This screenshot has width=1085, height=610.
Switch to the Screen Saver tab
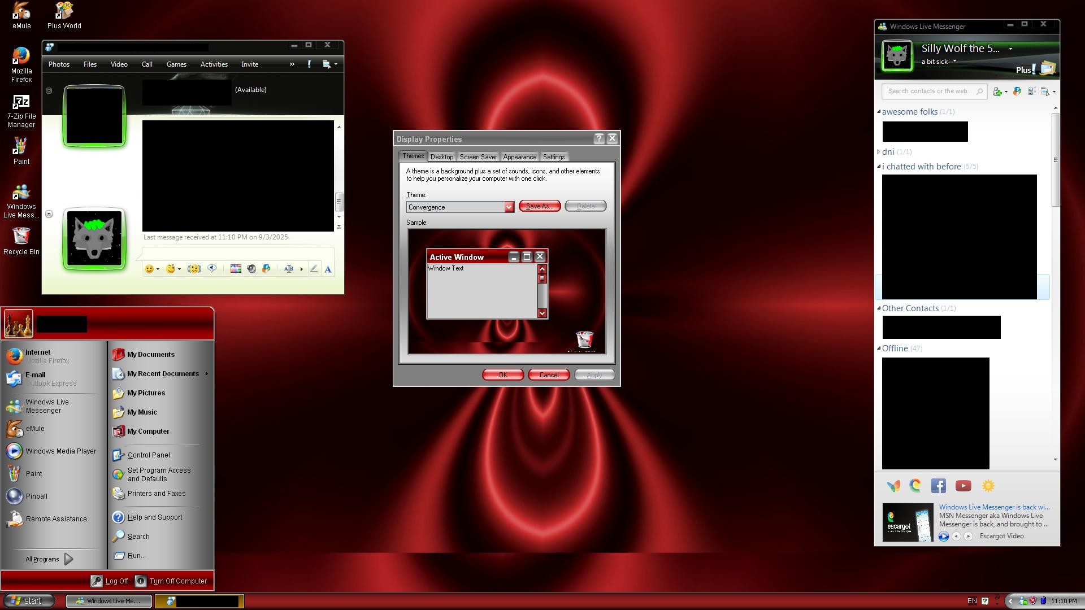click(478, 157)
